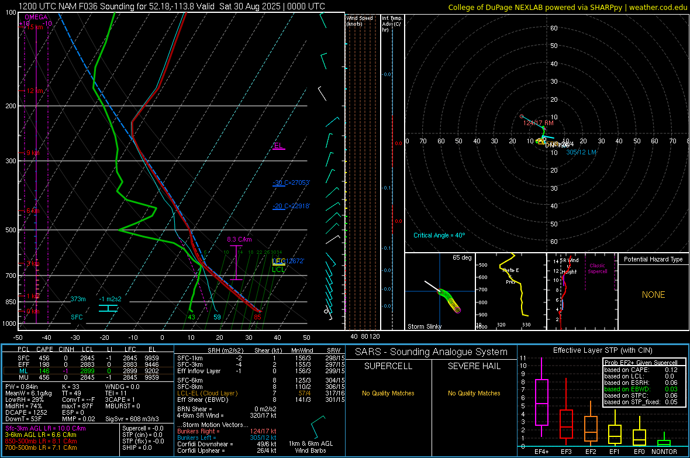Click the '-1 m2s2' helicity label

pyautogui.click(x=110, y=299)
